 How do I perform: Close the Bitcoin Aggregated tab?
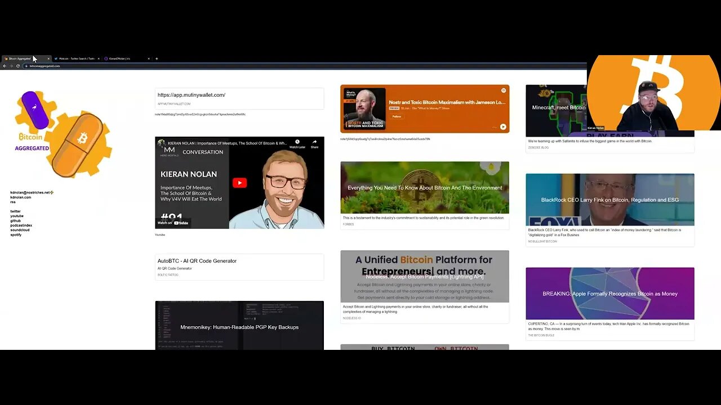pyautogui.click(x=48, y=58)
